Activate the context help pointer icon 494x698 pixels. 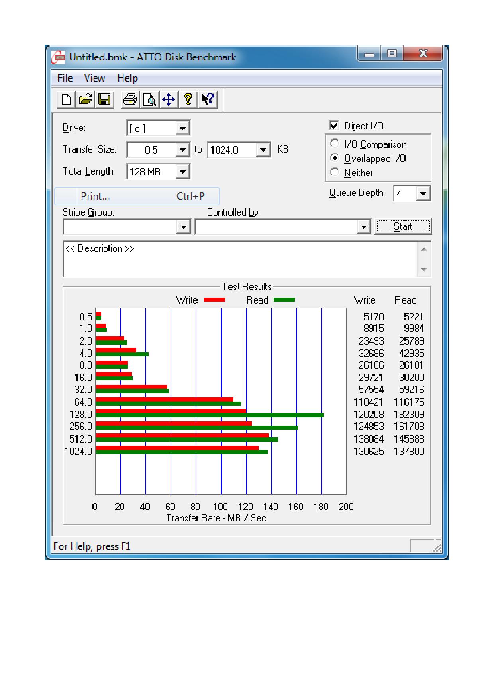(x=208, y=99)
